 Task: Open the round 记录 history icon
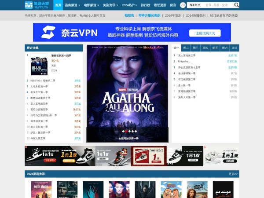[183, 5]
